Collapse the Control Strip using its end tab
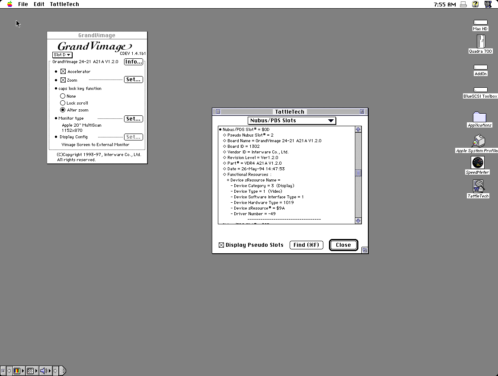 [63, 371]
